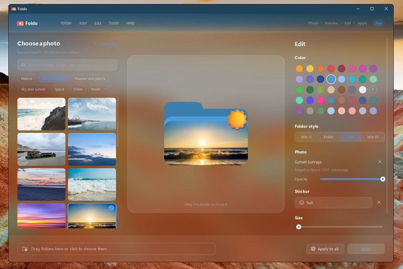Add a custom color with the plus swatch
This screenshot has height=269, width=403.
[x=373, y=90]
